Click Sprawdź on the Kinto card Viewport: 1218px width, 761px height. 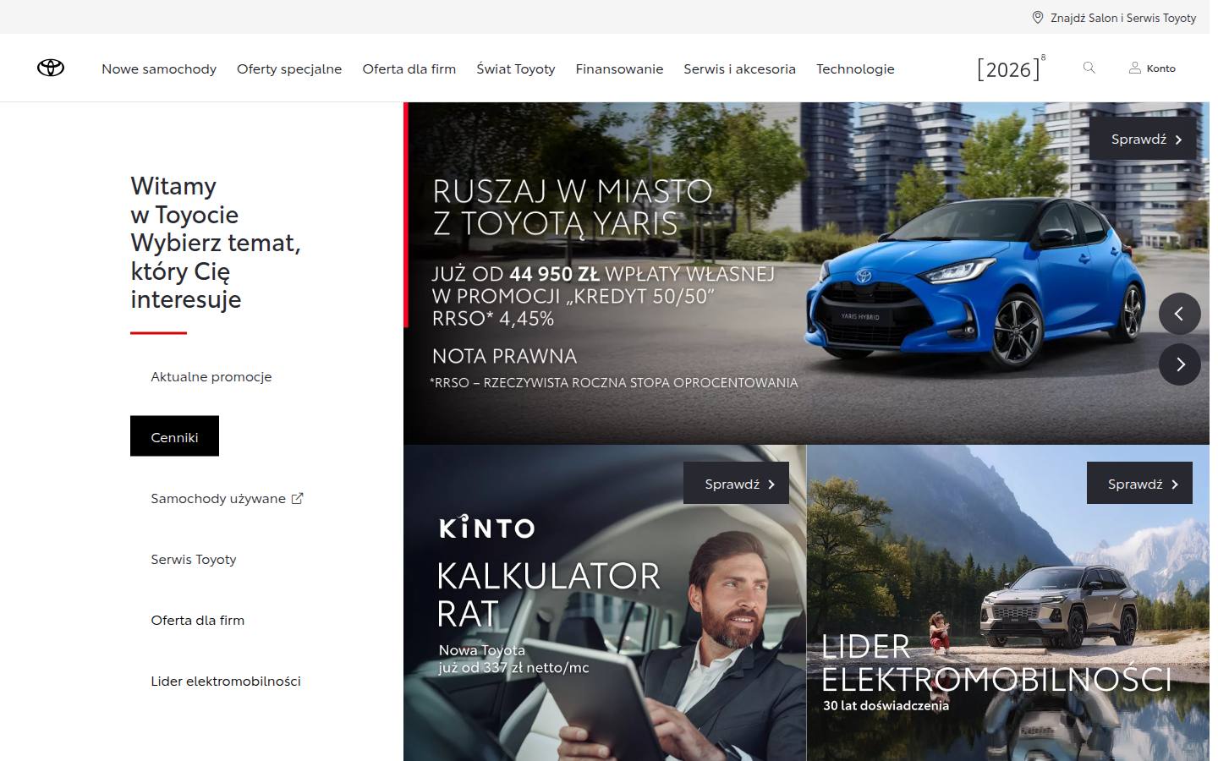[x=736, y=483]
